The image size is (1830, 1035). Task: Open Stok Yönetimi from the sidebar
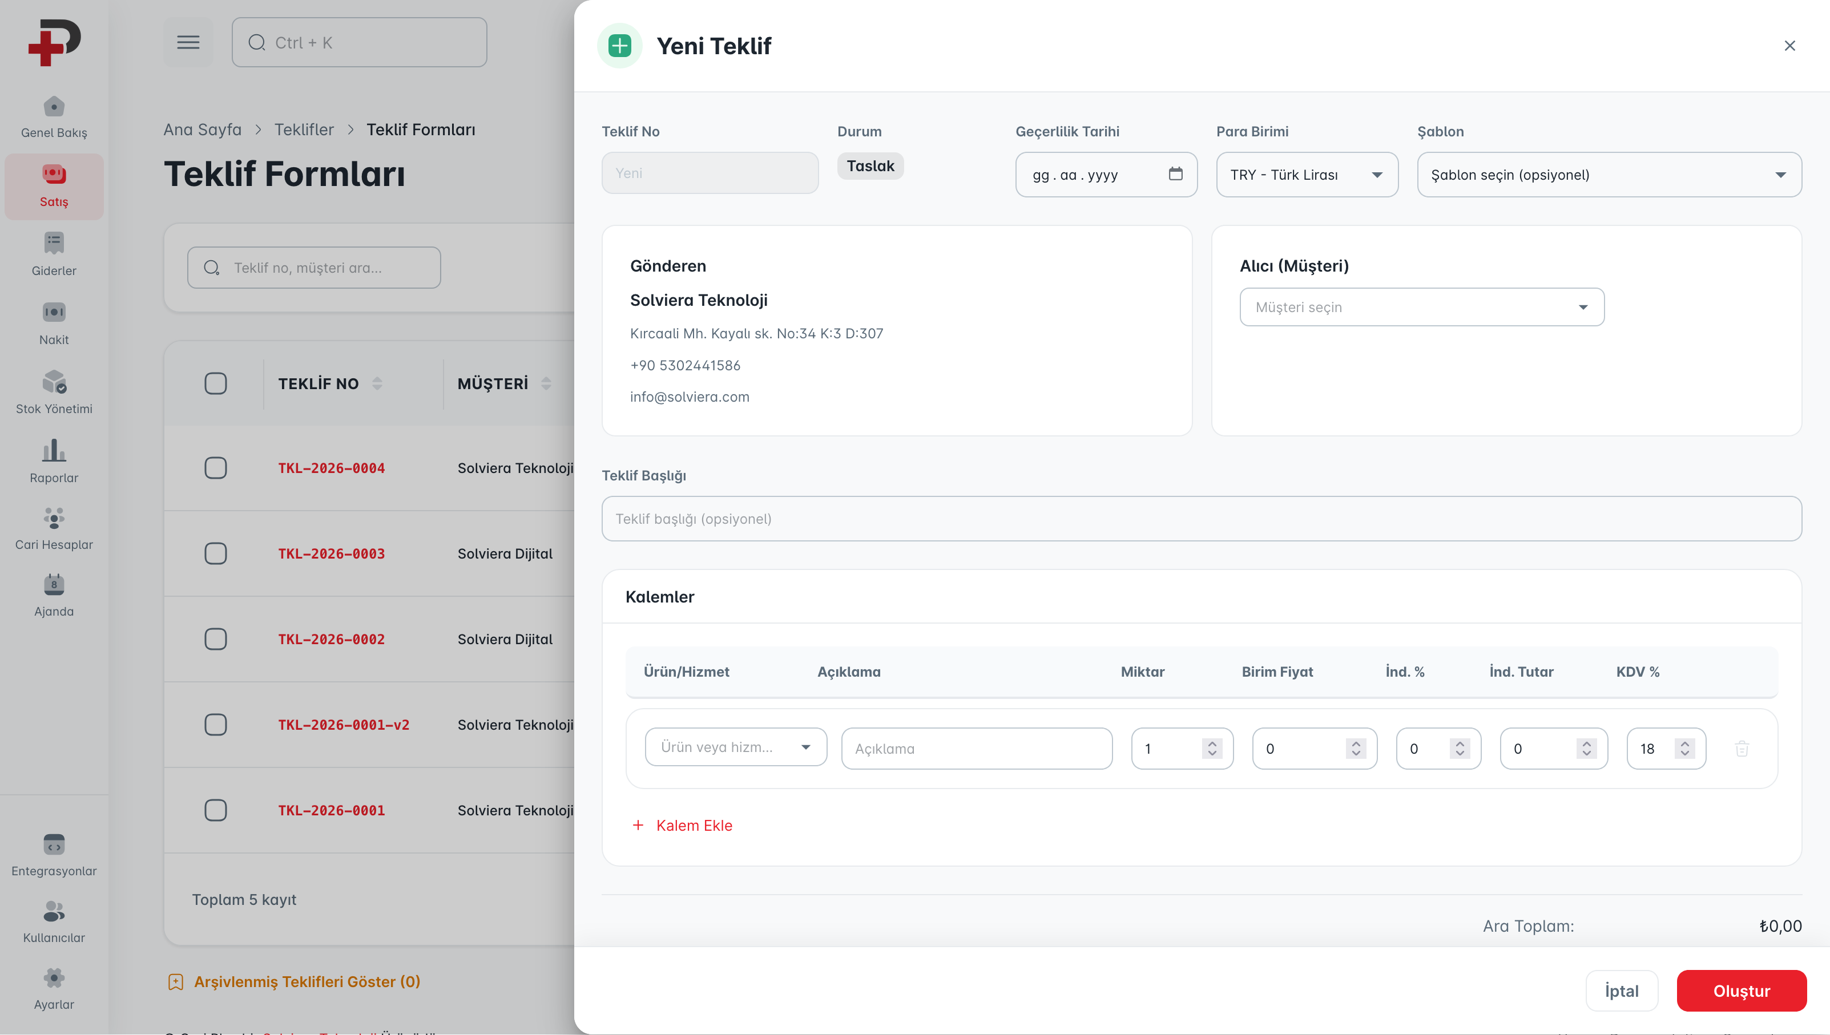(54, 391)
